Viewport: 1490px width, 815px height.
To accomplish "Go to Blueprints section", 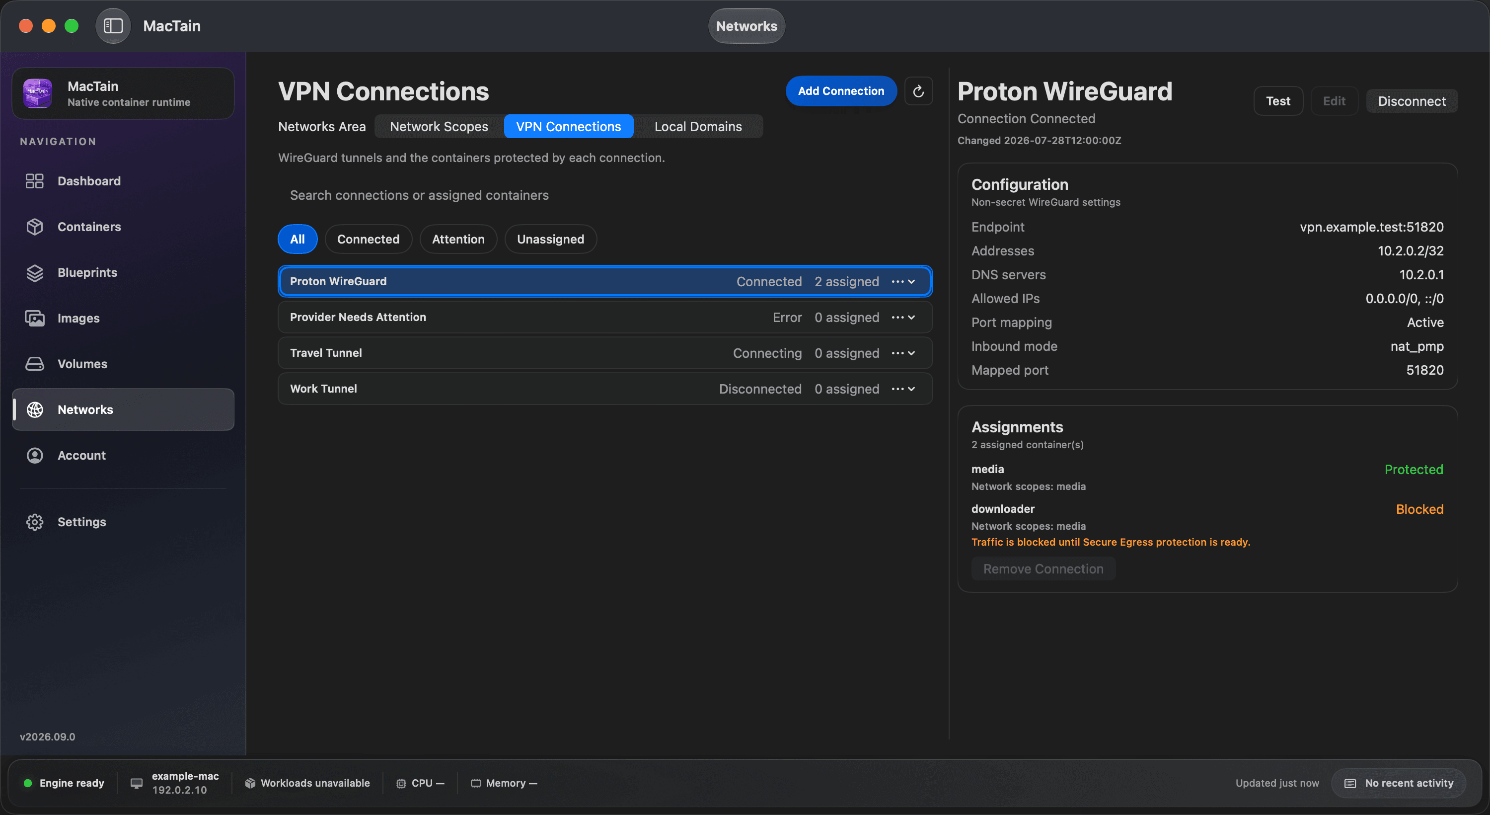I will pos(123,273).
